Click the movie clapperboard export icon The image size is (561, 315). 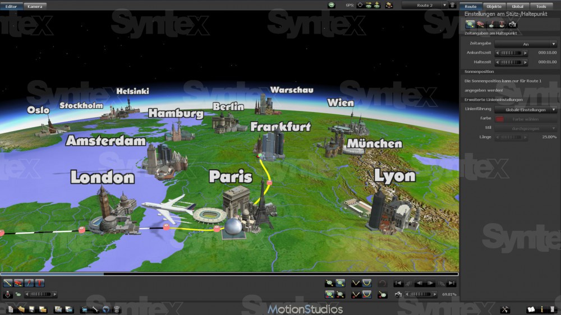[85, 309]
